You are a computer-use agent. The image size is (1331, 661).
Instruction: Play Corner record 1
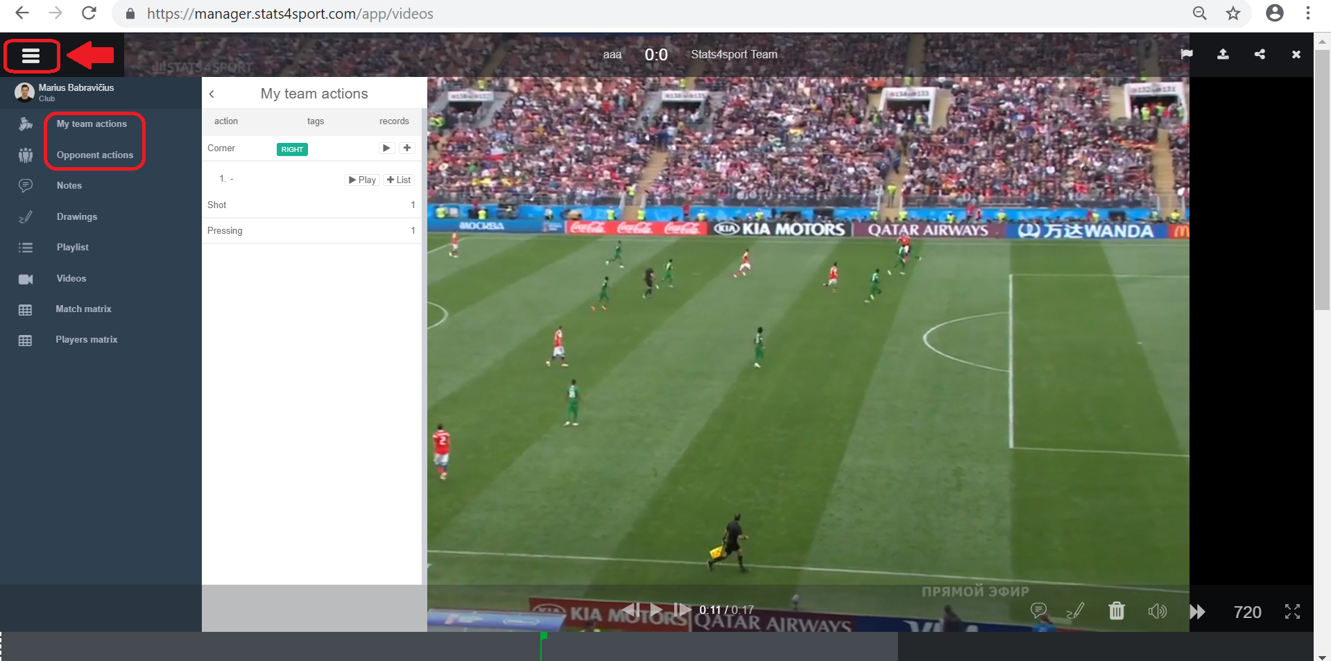362,180
